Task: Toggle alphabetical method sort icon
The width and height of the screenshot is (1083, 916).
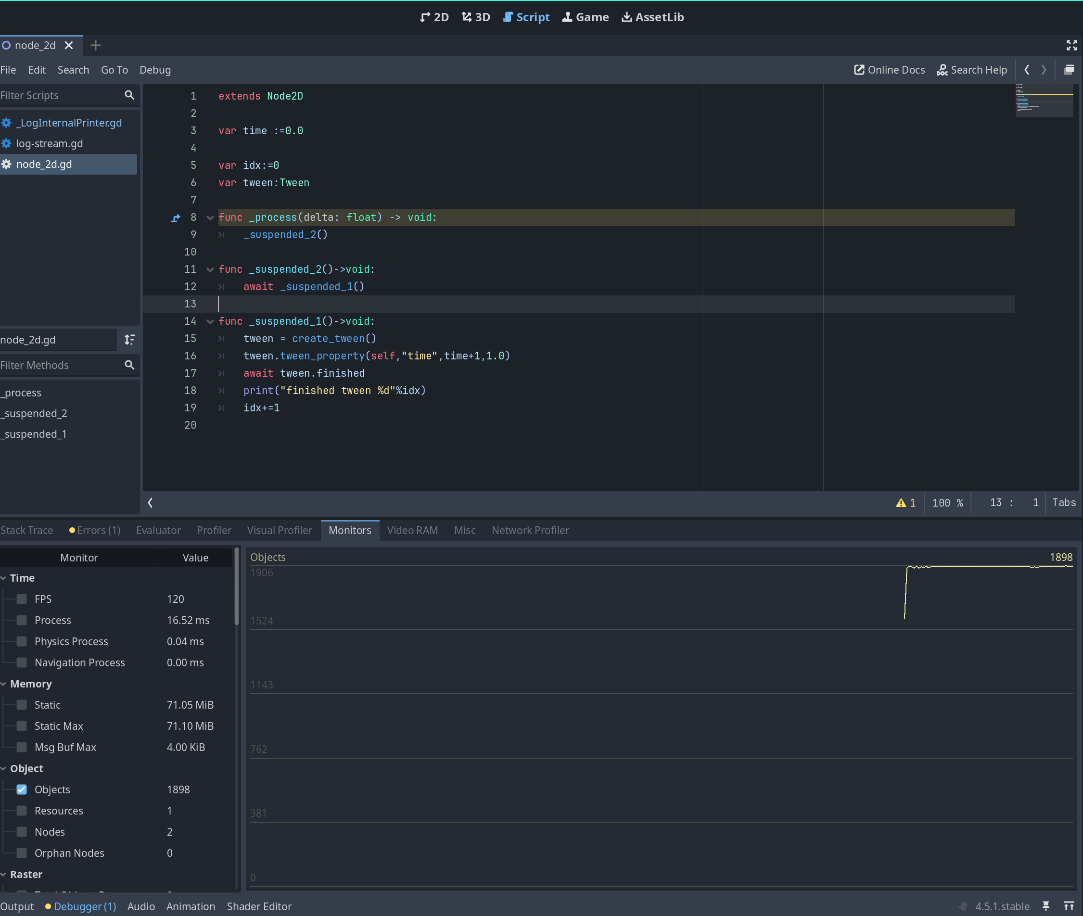Action: [x=129, y=340]
